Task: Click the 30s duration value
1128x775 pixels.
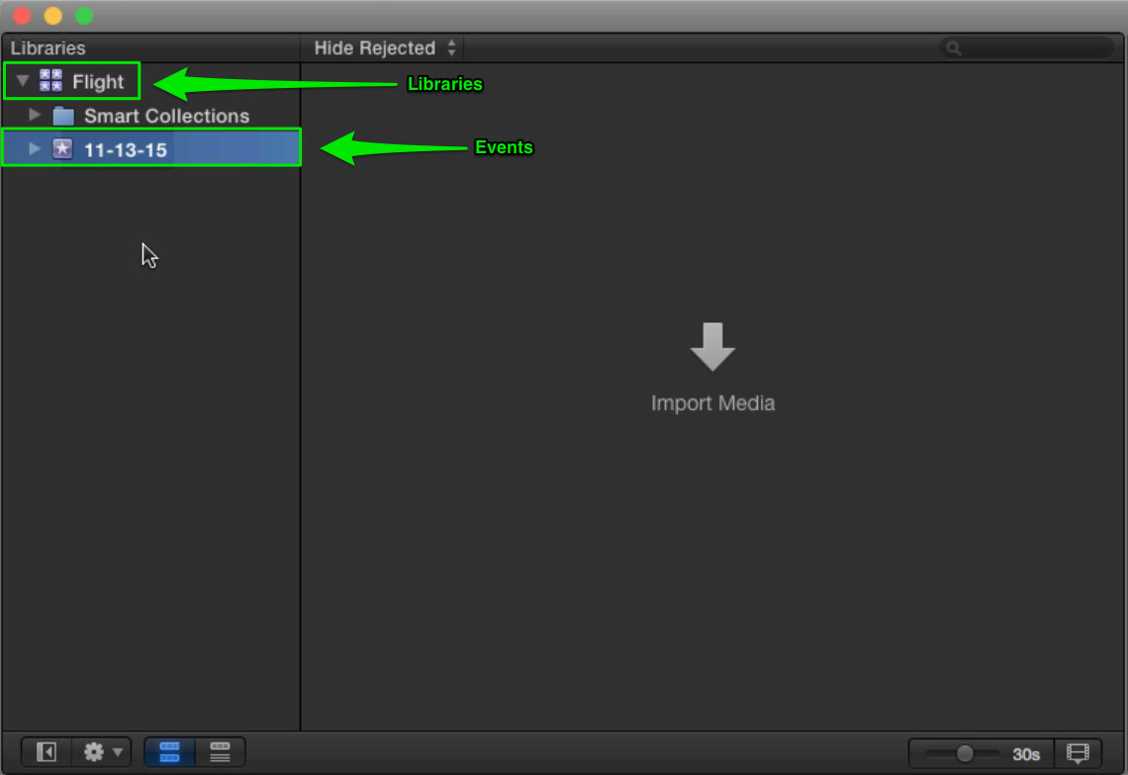Action: (1026, 754)
